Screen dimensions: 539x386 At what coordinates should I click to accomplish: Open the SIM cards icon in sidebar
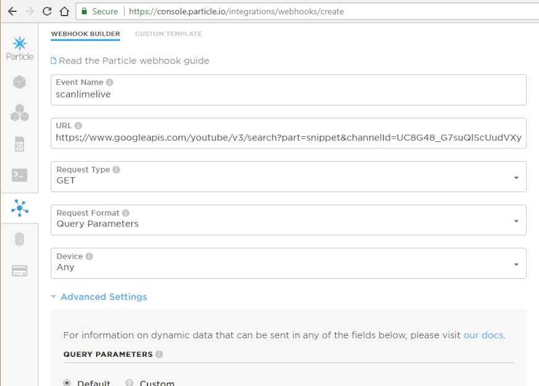click(20, 143)
